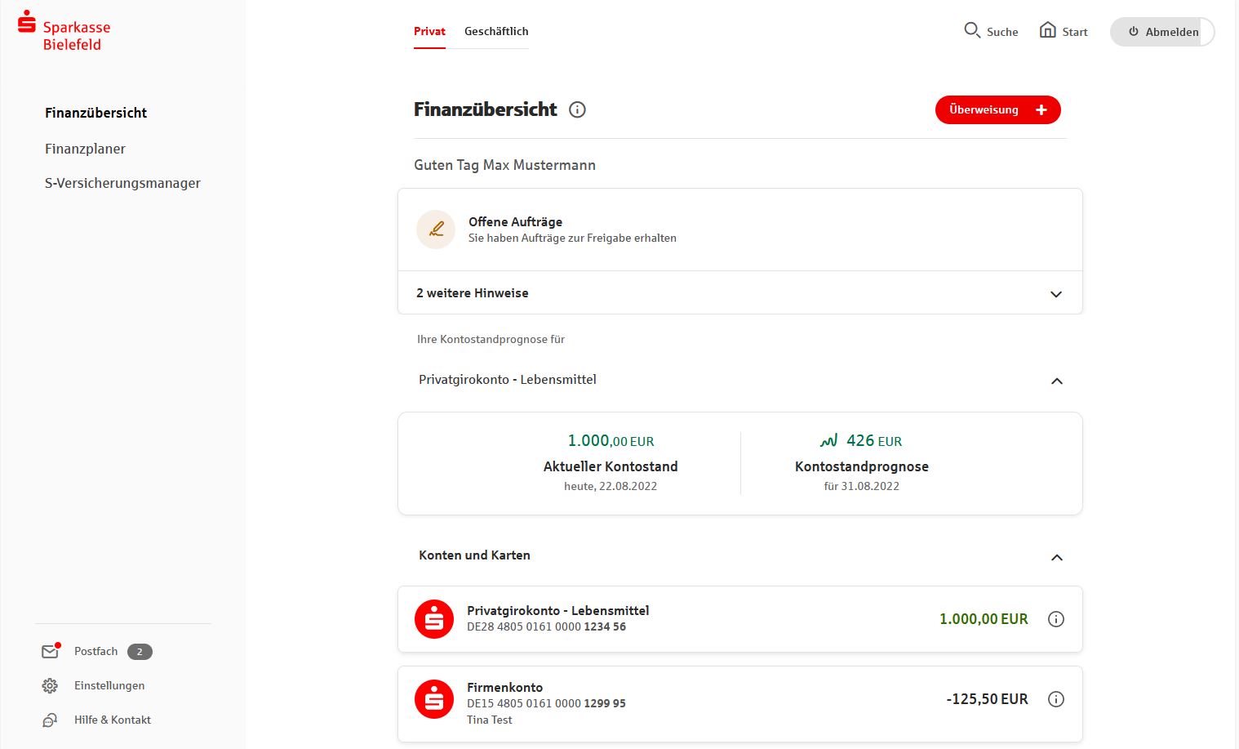Screen dimensions: 1239x749
Task: Click the Überweisung button
Action: point(997,109)
